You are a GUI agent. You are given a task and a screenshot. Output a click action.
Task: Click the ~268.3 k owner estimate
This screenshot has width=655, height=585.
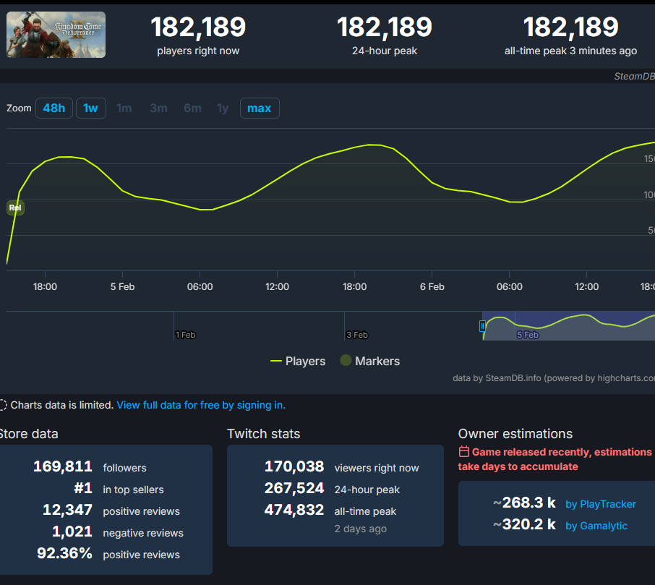point(524,503)
